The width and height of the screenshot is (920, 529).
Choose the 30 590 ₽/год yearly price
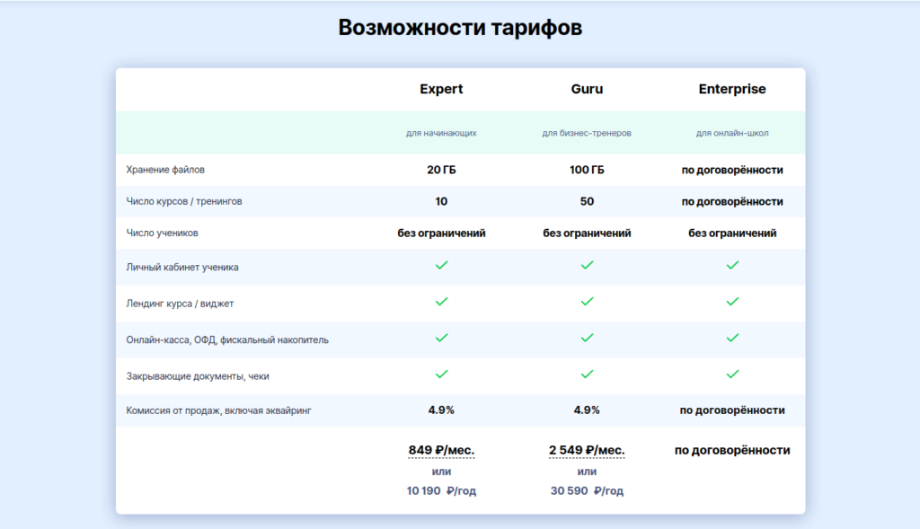587,490
